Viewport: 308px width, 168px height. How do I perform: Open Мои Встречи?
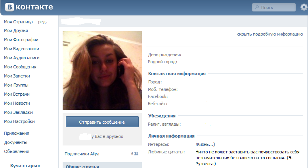17,94
